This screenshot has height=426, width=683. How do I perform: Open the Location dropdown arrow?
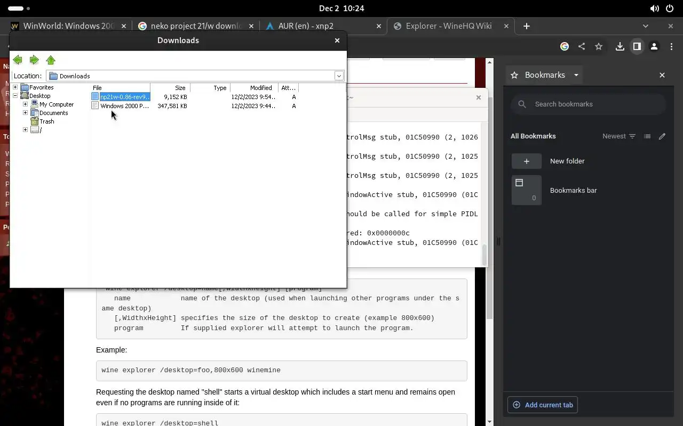[x=339, y=76]
